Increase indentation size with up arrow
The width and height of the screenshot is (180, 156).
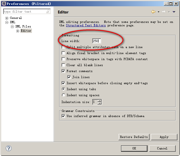point(99,101)
